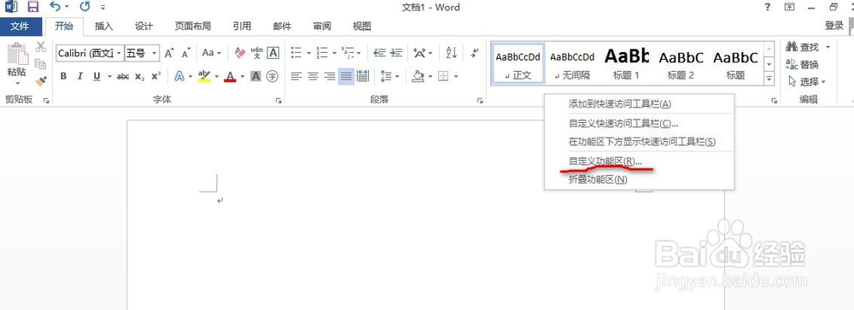The width and height of the screenshot is (854, 310).
Task: Click the 替换 (Replace) button
Action: click(803, 65)
